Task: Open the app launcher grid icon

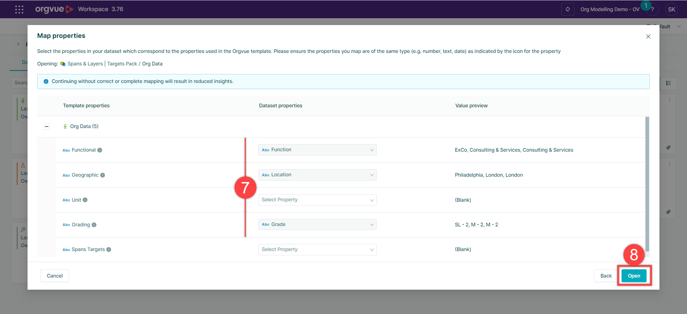Action: 19,9
